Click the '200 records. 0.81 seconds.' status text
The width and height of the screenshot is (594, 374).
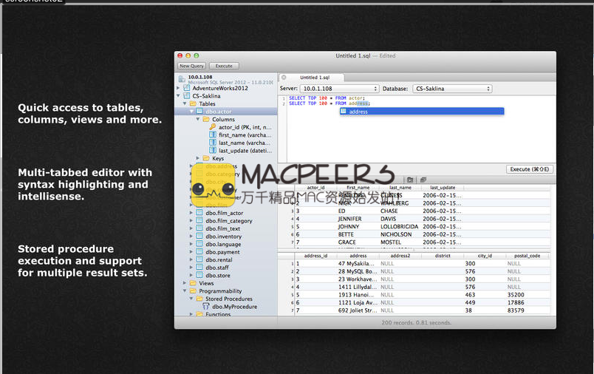pyautogui.click(x=417, y=323)
